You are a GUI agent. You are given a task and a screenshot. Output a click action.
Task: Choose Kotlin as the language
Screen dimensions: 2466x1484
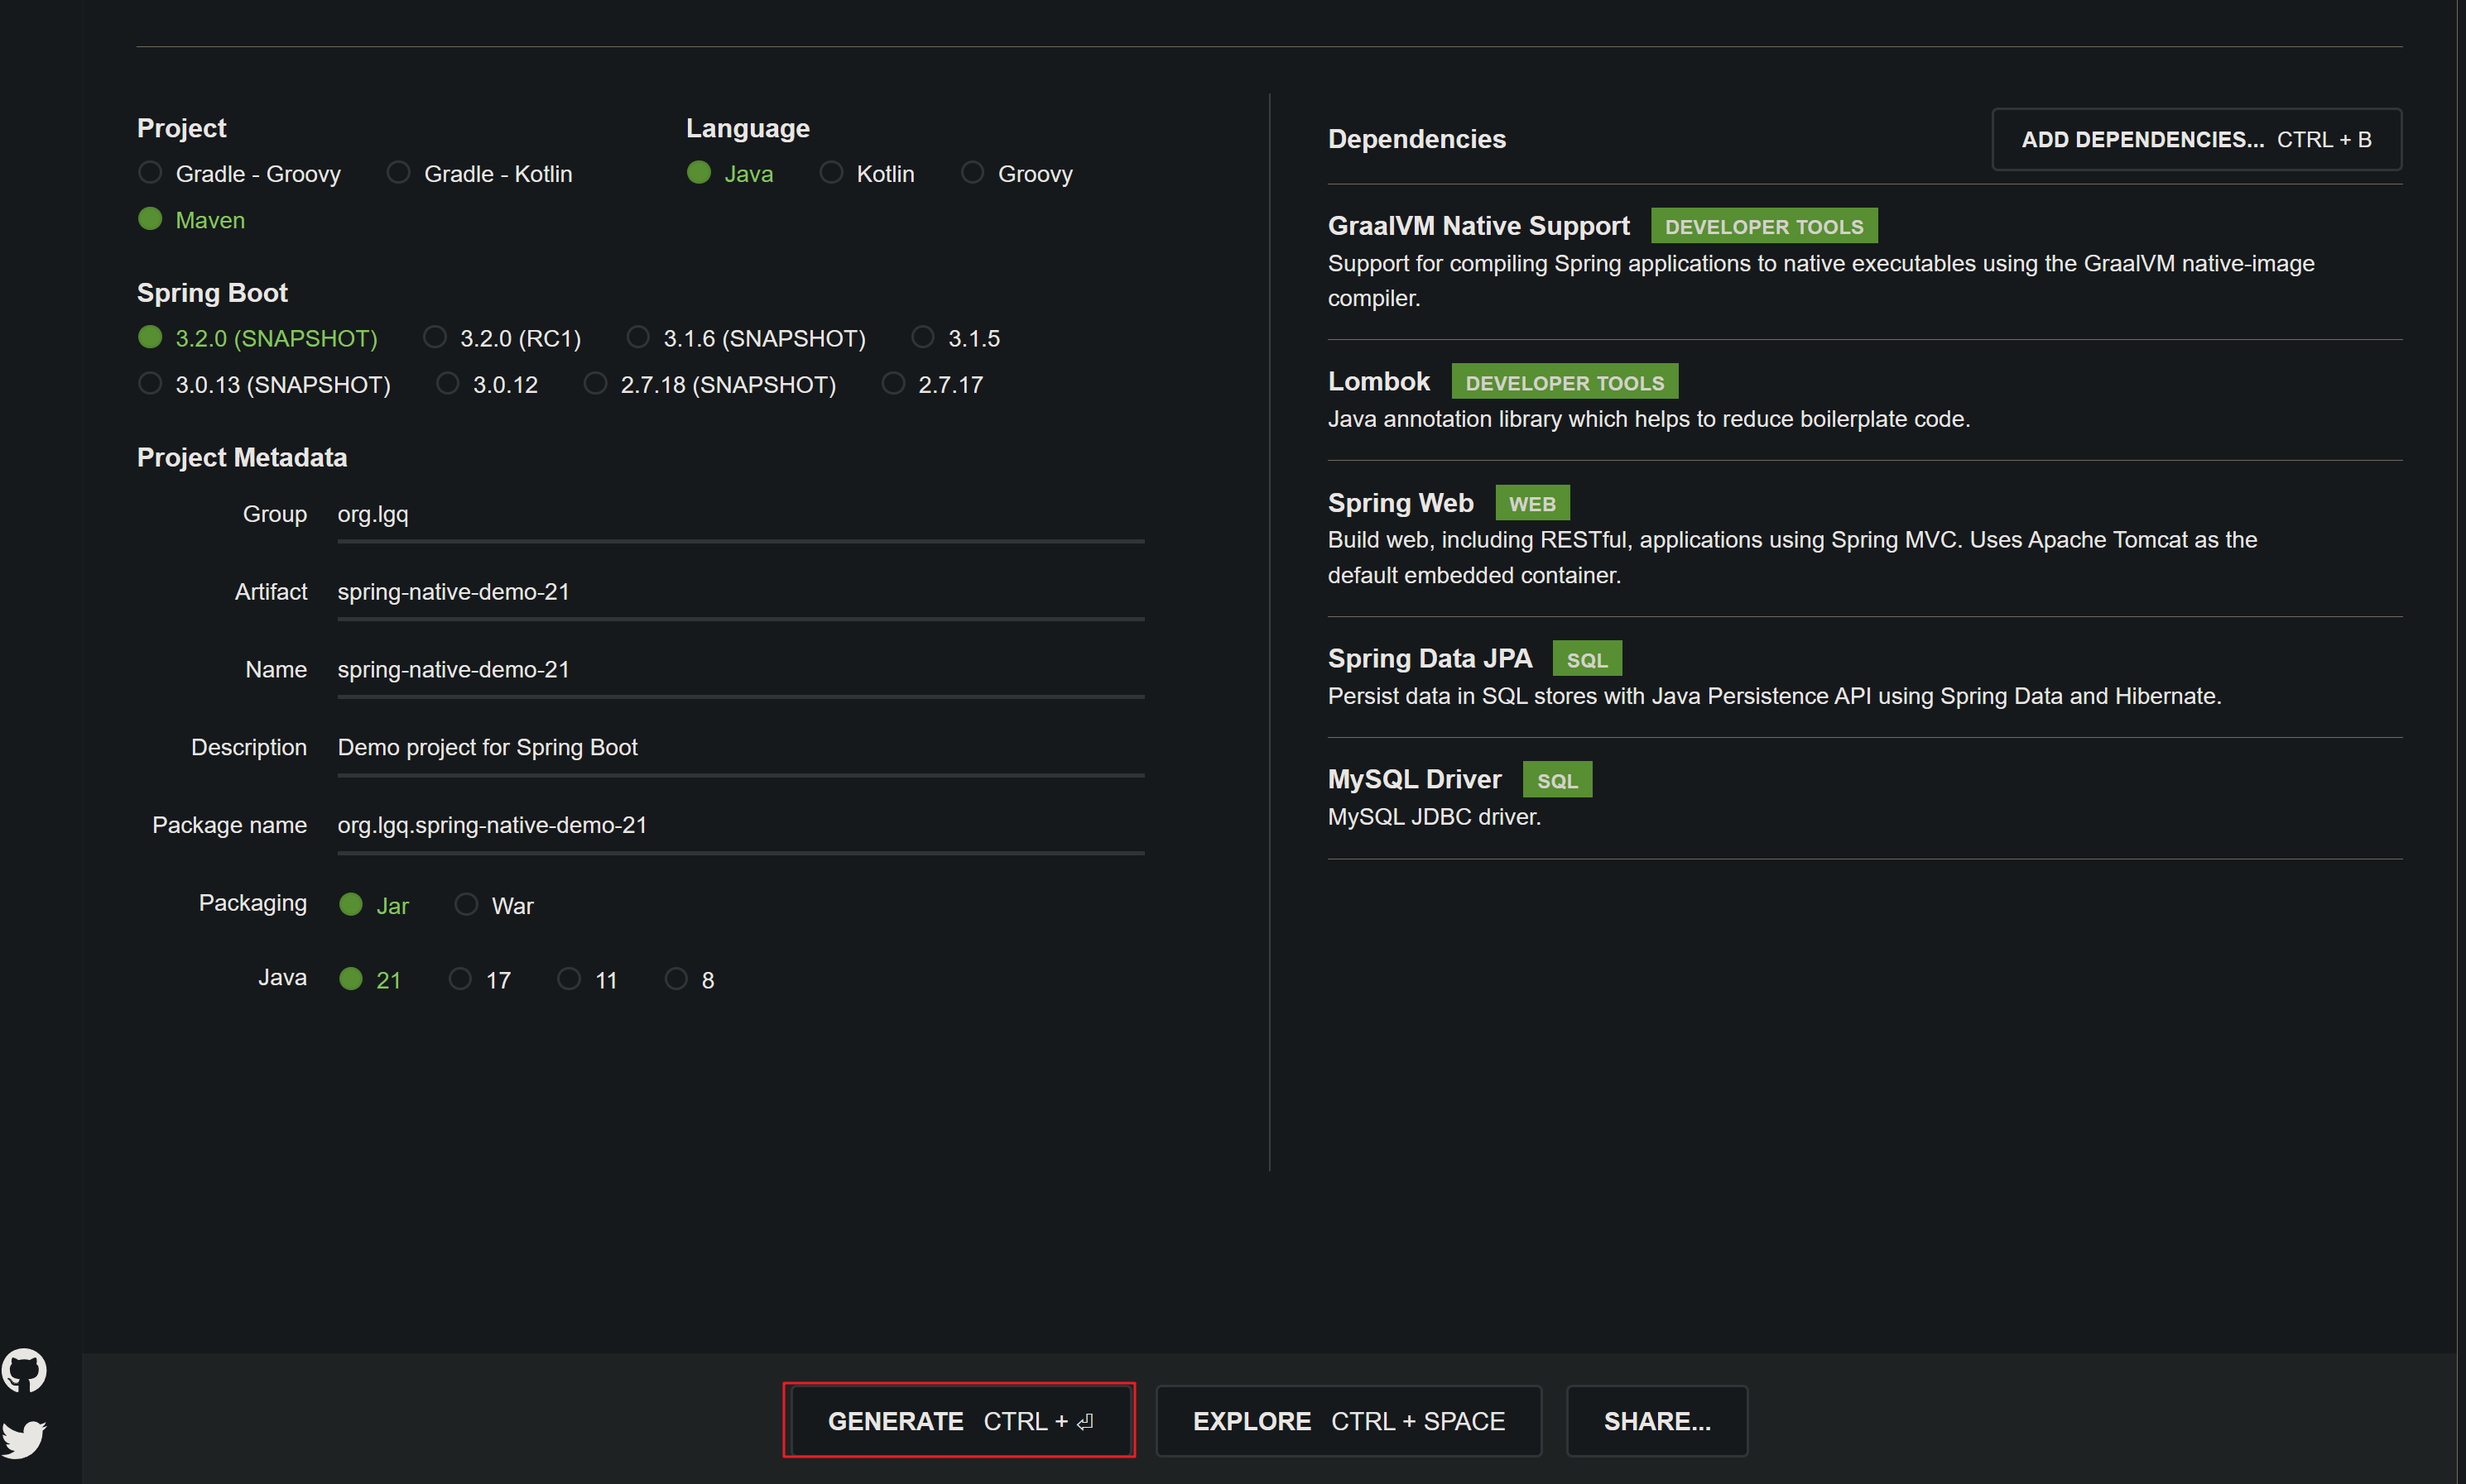coord(868,174)
